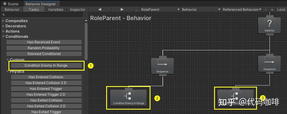The height and width of the screenshot is (114, 287).
Task: Add the Has Exited Collision task
Action: (46, 100)
